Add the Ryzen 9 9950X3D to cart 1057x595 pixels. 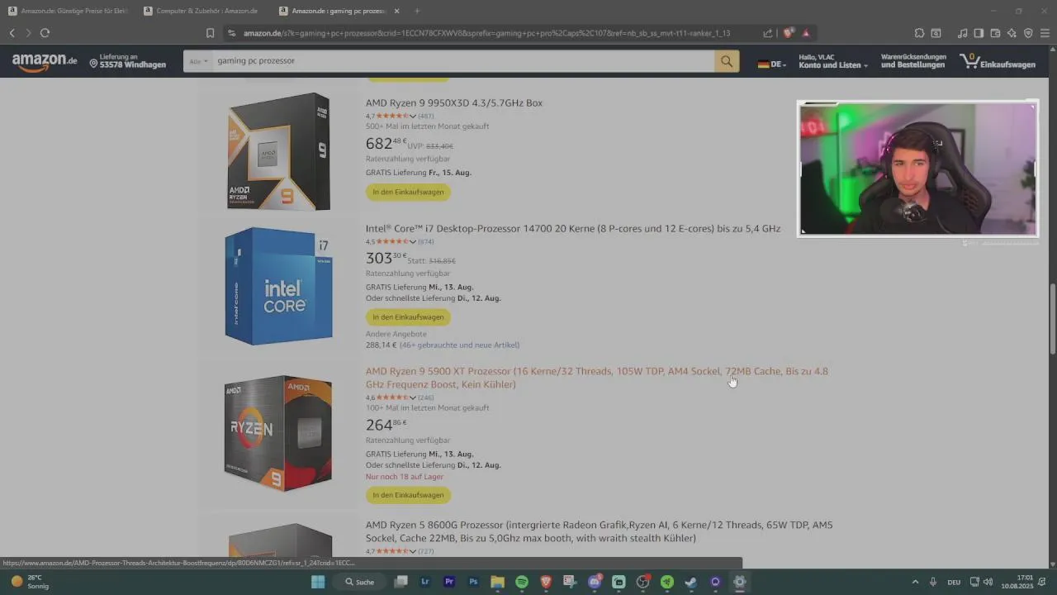point(408,192)
